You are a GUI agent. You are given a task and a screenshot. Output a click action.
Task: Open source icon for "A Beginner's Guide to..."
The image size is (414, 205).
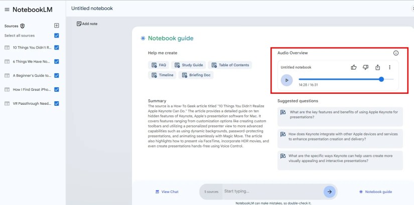(x=7, y=76)
